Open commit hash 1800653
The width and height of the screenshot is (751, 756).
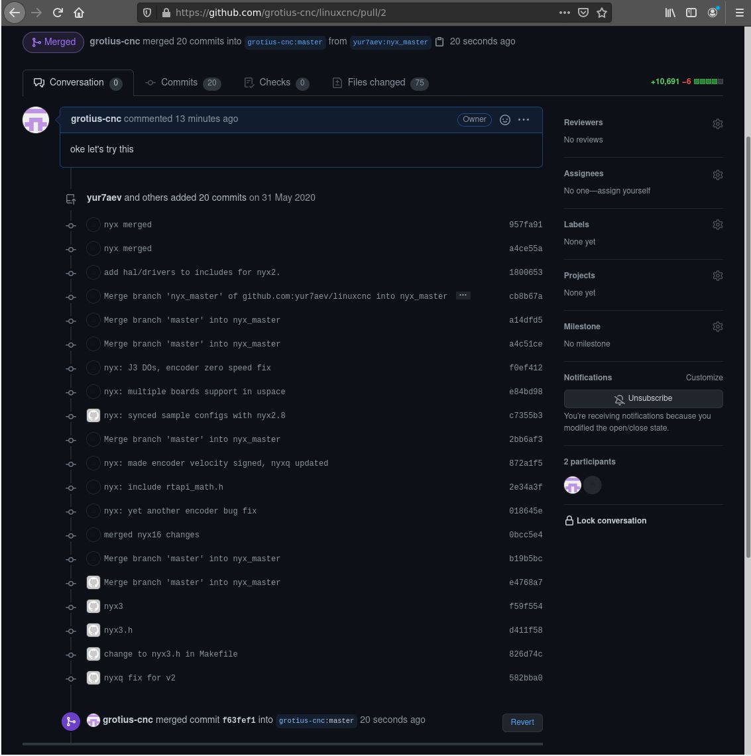coord(526,272)
